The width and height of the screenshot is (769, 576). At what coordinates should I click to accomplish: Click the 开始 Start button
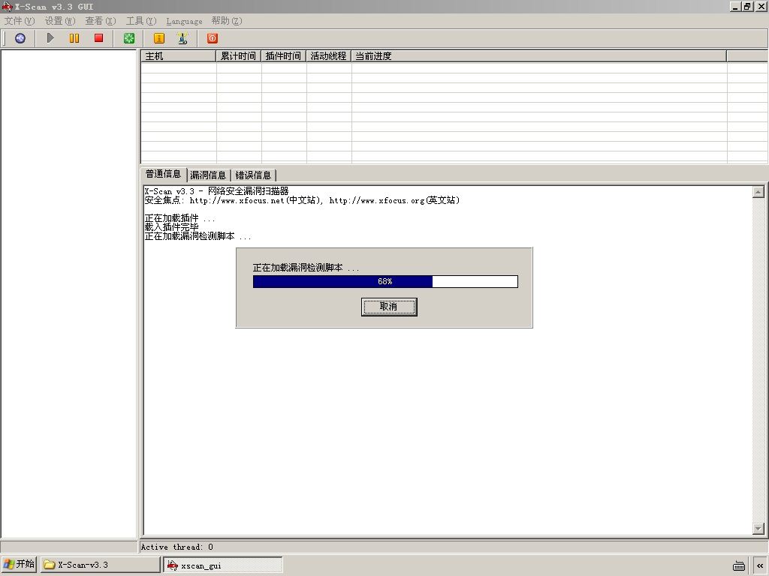(x=19, y=564)
